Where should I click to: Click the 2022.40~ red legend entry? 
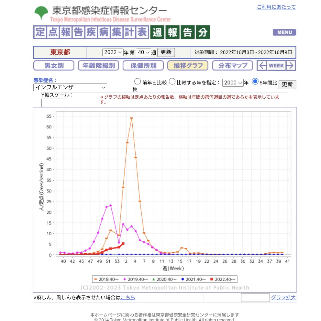[x=223, y=280]
